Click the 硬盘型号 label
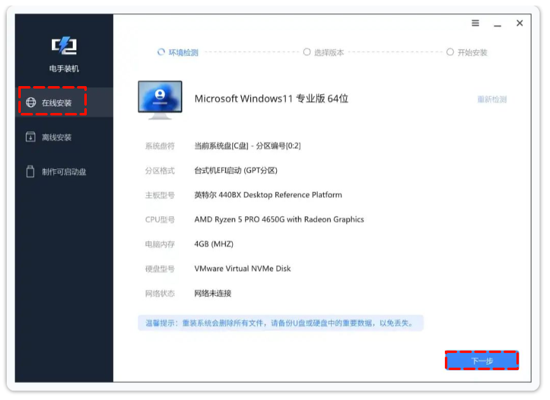 click(160, 269)
